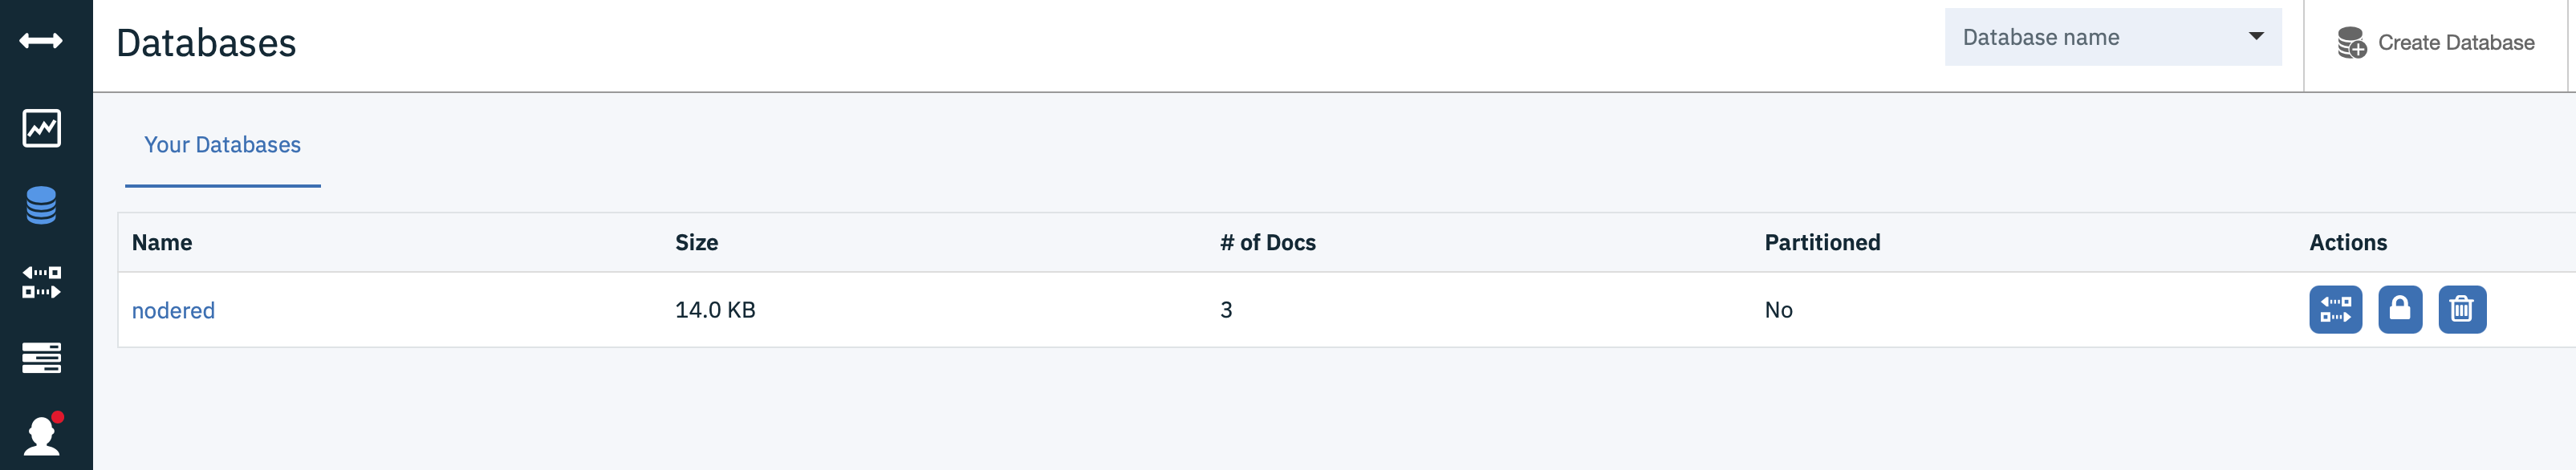Screen dimensions: 2576x470
Task: Click the Create Database button
Action: click(x=2436, y=43)
